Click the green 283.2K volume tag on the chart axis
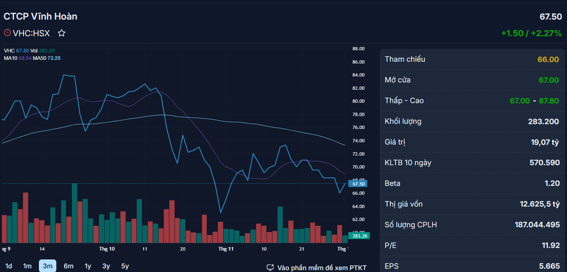Screen dimensions: 567x272 (359, 236)
